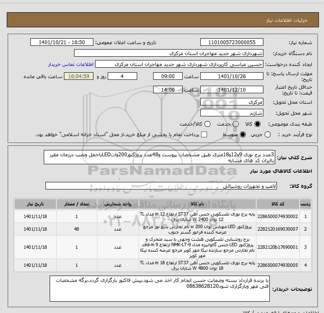Click the response deadline date 1401/10/26
The image size is (324, 313).
coord(231,76)
